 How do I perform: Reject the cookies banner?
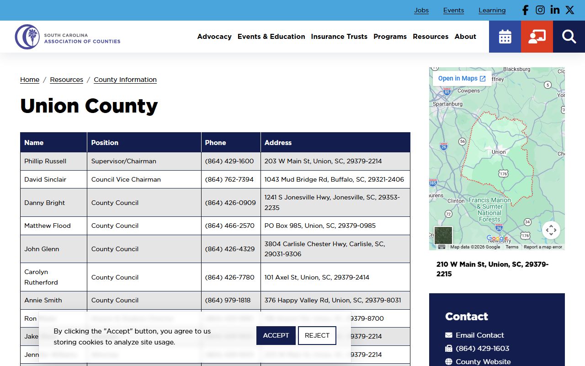[x=317, y=335]
